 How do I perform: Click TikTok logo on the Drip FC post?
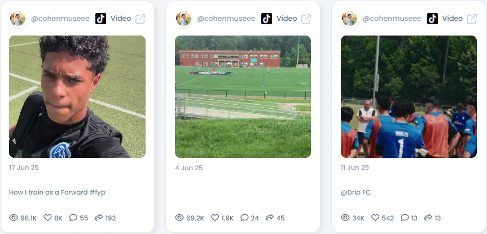click(x=432, y=19)
